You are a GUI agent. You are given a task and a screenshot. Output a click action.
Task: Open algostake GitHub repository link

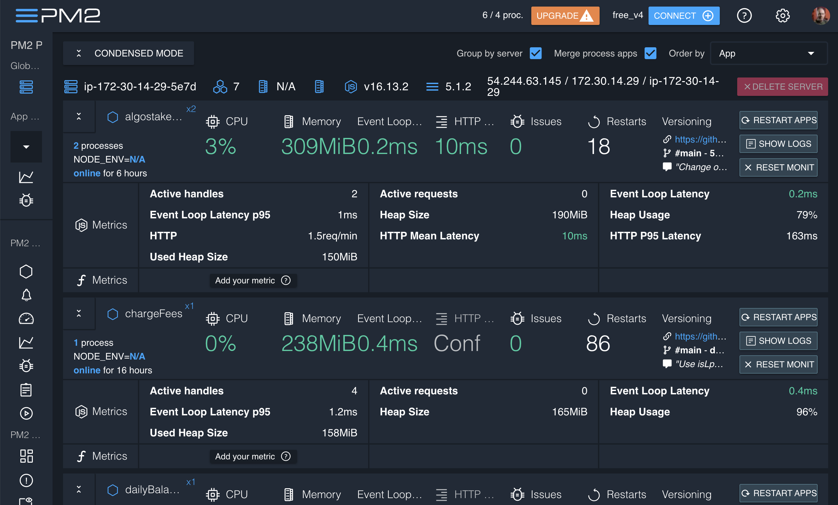pyautogui.click(x=700, y=140)
